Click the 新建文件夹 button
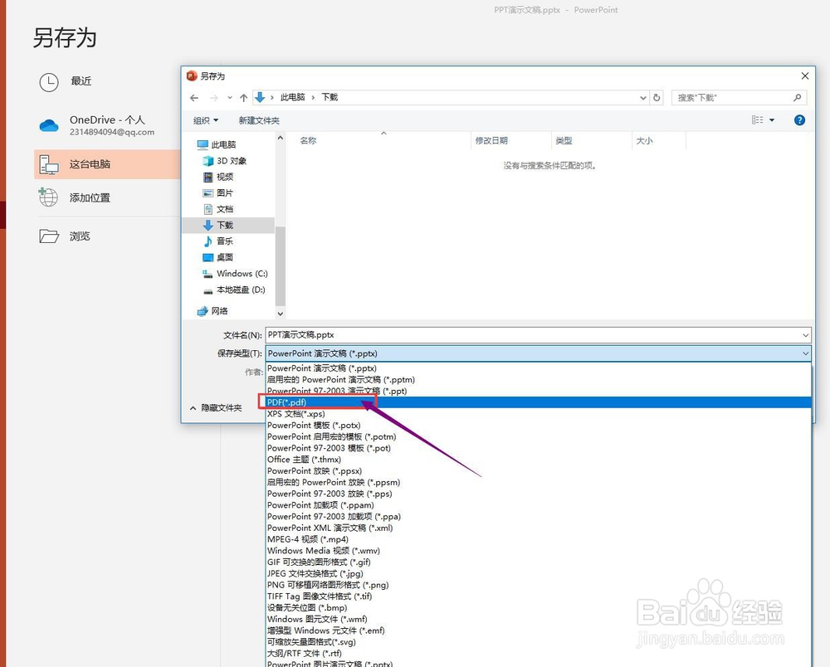This screenshot has height=667, width=830. tap(259, 120)
